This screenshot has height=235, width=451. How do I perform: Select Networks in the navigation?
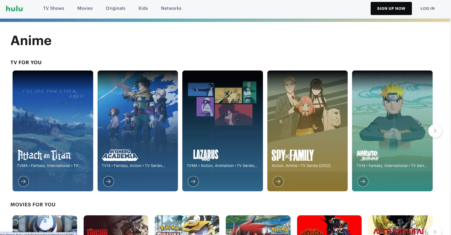click(171, 8)
